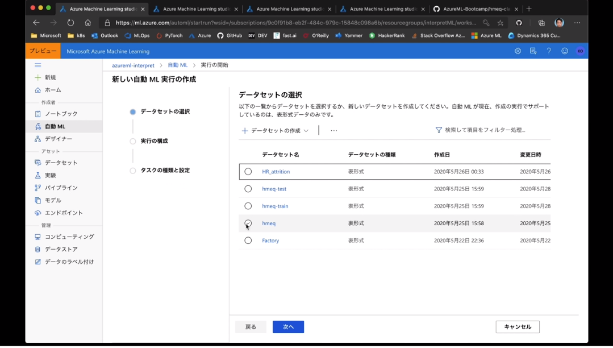Open エンドポイント in the sidebar
This screenshot has width=613, height=348.
tap(59, 213)
